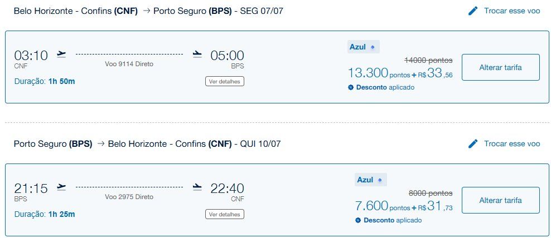Image resolution: width=551 pixels, height=238 pixels.
Task: Click the 'Voo 9114 Direto' label
Action: pos(129,63)
